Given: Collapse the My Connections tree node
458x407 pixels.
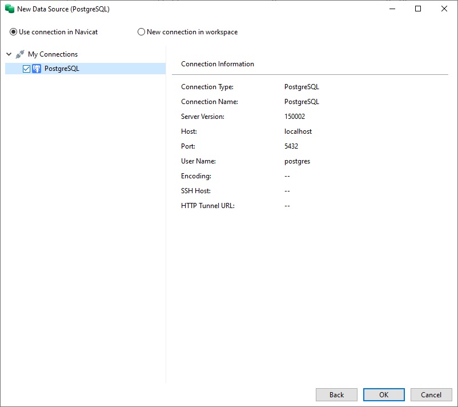Looking at the screenshot, I should tap(9, 54).
